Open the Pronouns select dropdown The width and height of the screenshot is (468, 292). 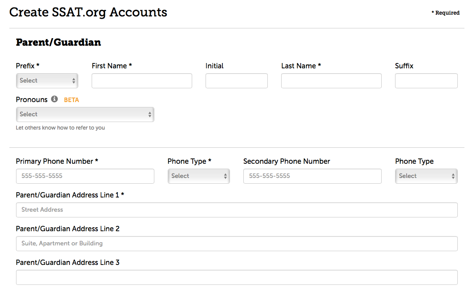[x=85, y=114]
